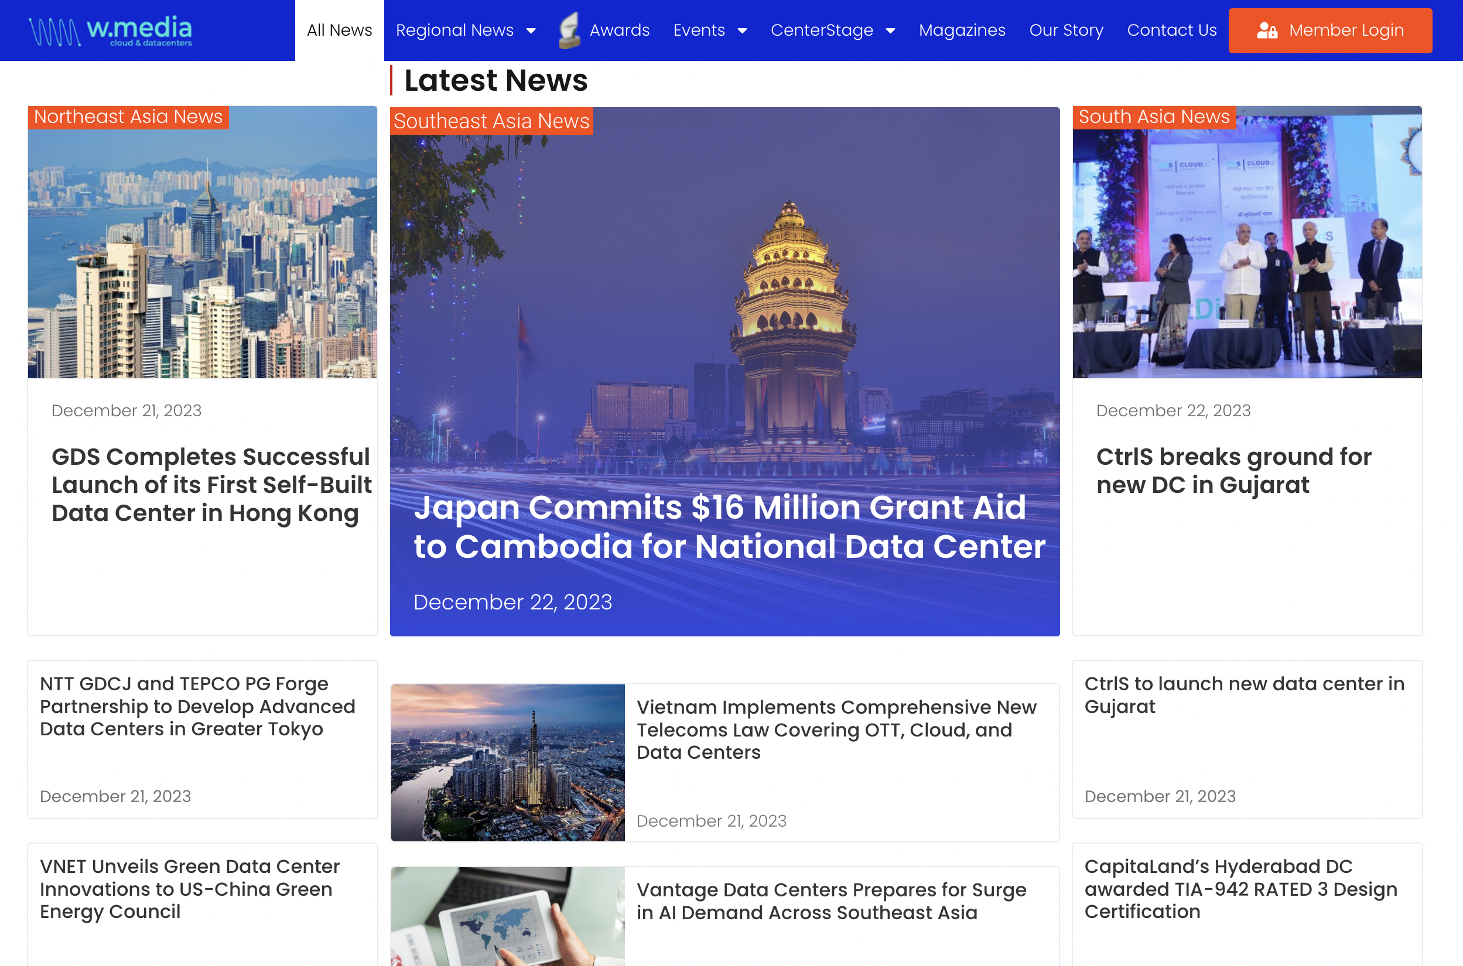Image resolution: width=1463 pixels, height=966 pixels.
Task: Click the Northeast Asia News category tag
Action: 128,117
